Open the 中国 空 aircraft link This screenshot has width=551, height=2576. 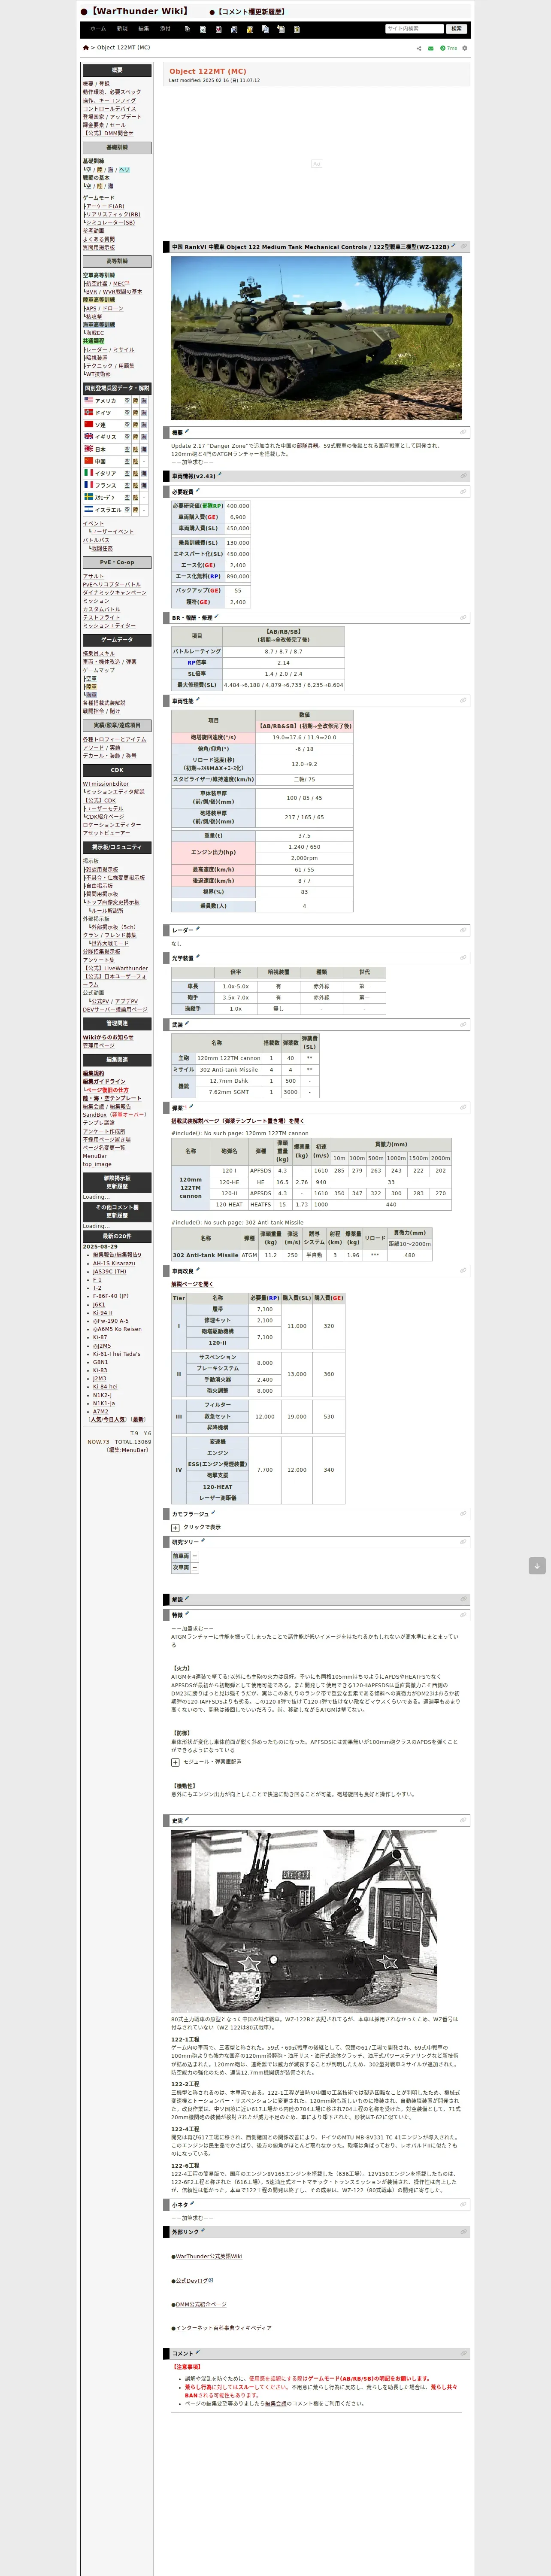tap(127, 461)
